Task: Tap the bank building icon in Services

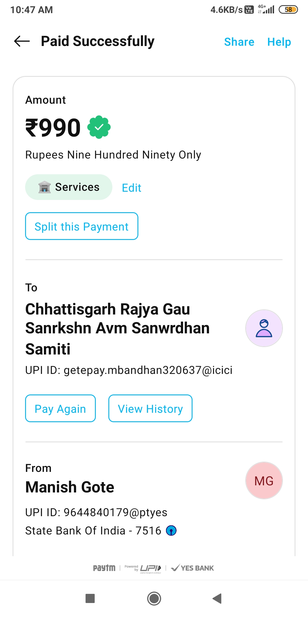Action: click(44, 187)
